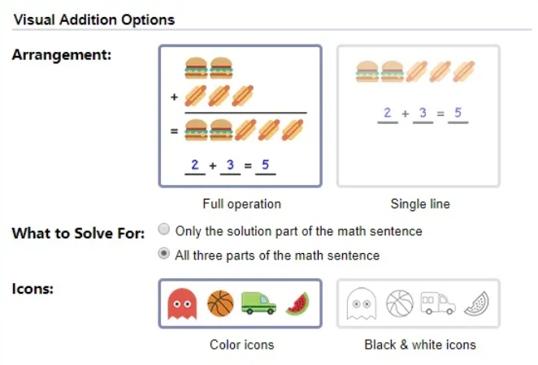Click the answer 5 in Single line preview
This screenshot has height=365, width=538.
pyautogui.click(x=458, y=113)
